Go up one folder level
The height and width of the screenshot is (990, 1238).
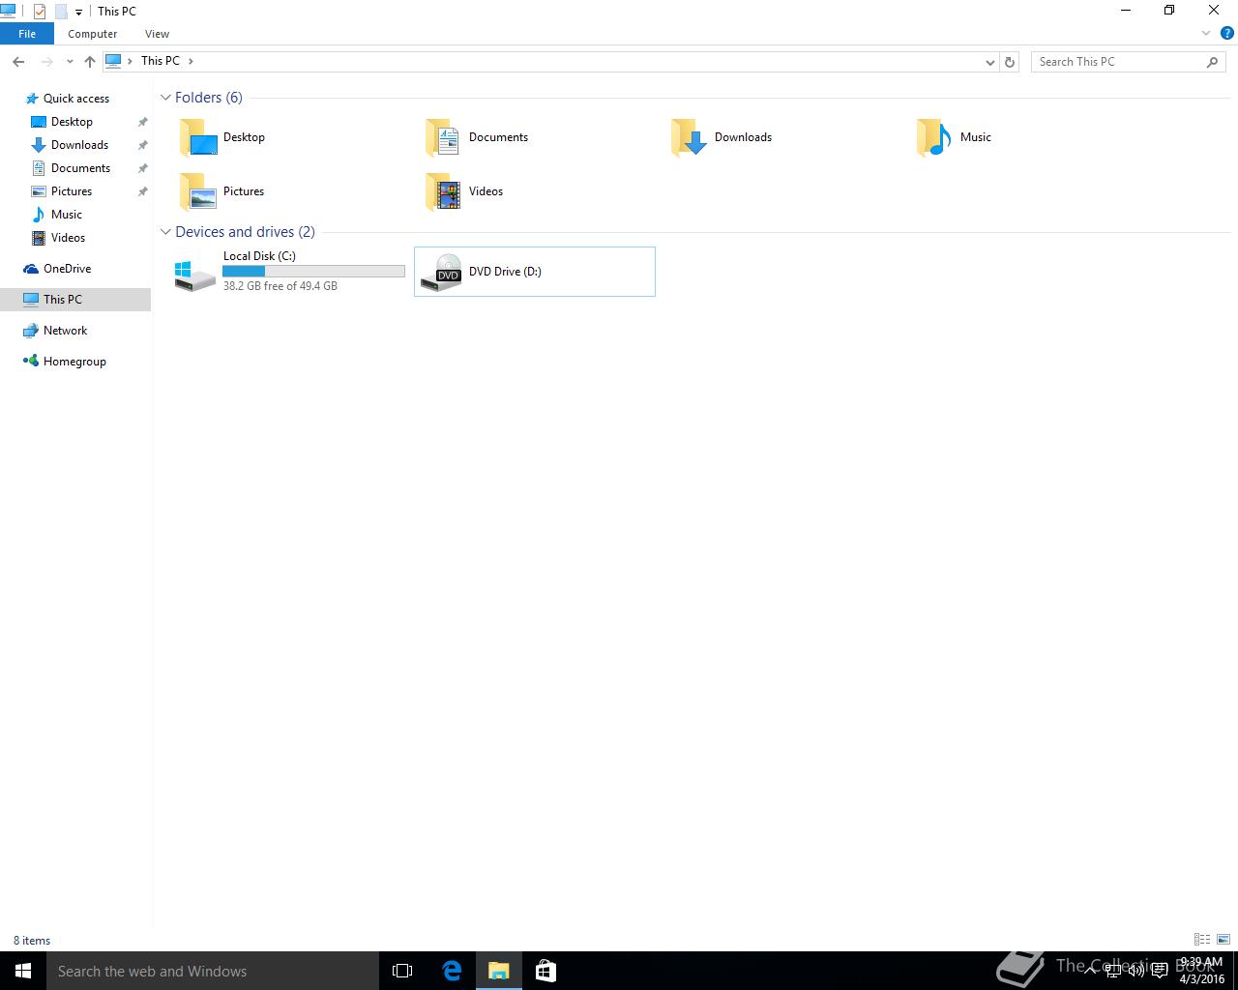(x=90, y=61)
